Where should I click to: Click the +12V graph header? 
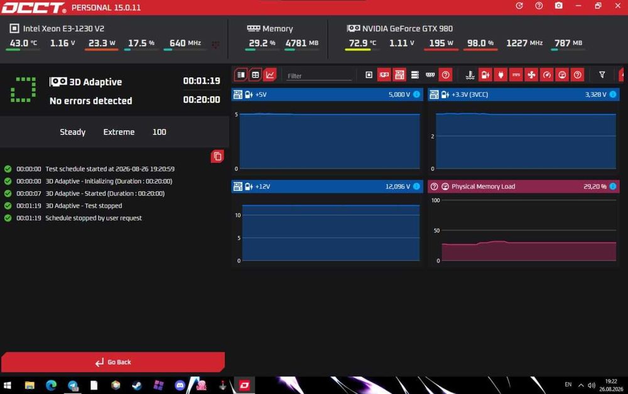pyautogui.click(x=327, y=187)
